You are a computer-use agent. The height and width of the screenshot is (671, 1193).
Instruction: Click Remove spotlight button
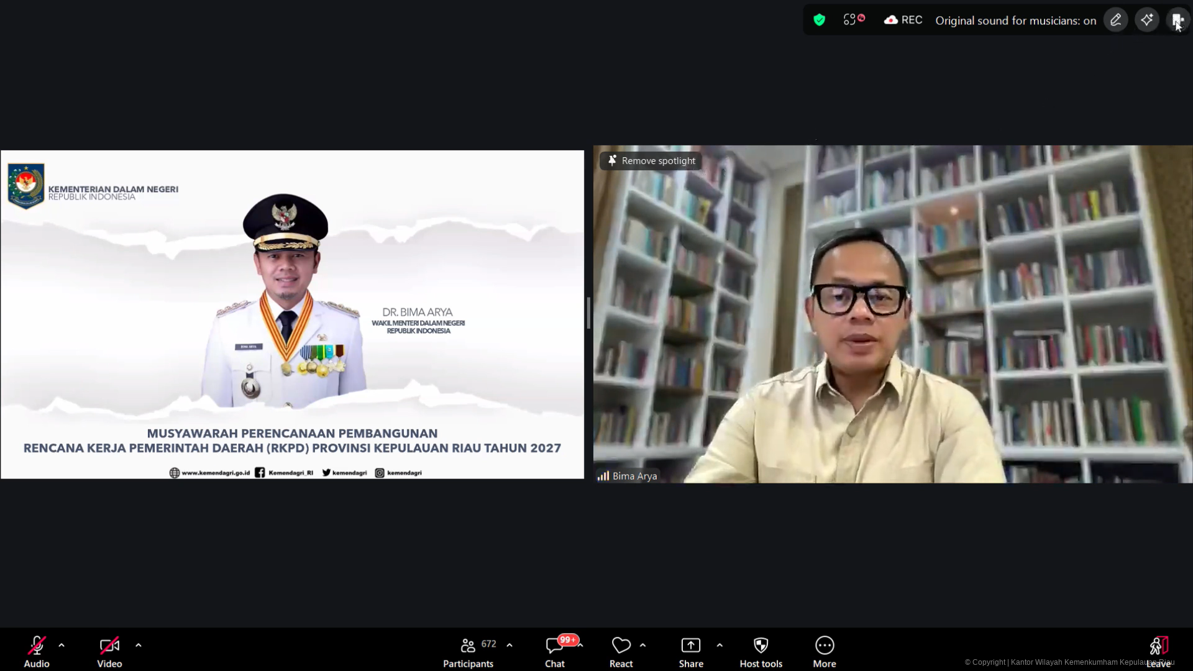pos(651,161)
